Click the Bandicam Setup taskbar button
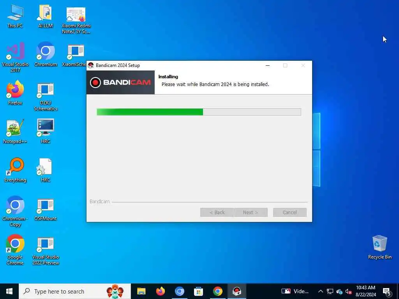The height and width of the screenshot is (299, 399). tap(237, 291)
